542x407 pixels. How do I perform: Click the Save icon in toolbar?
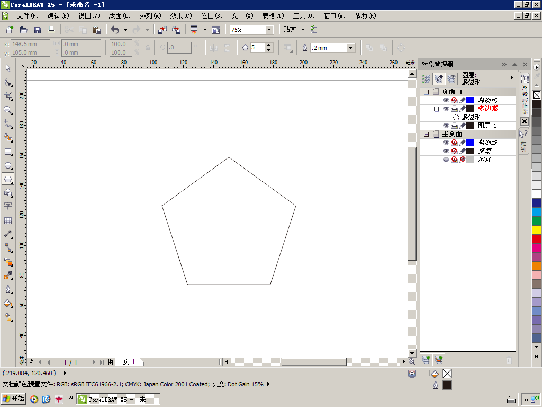[38, 30]
